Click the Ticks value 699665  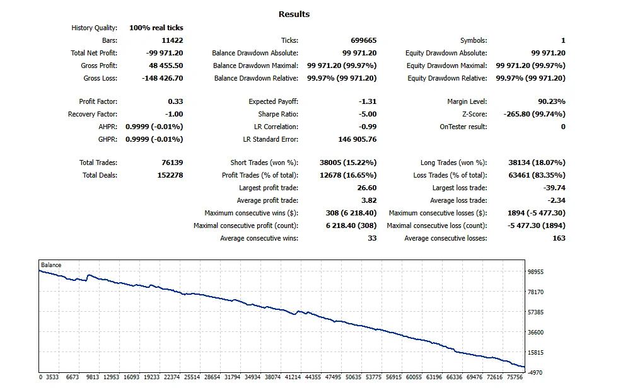tap(364, 40)
